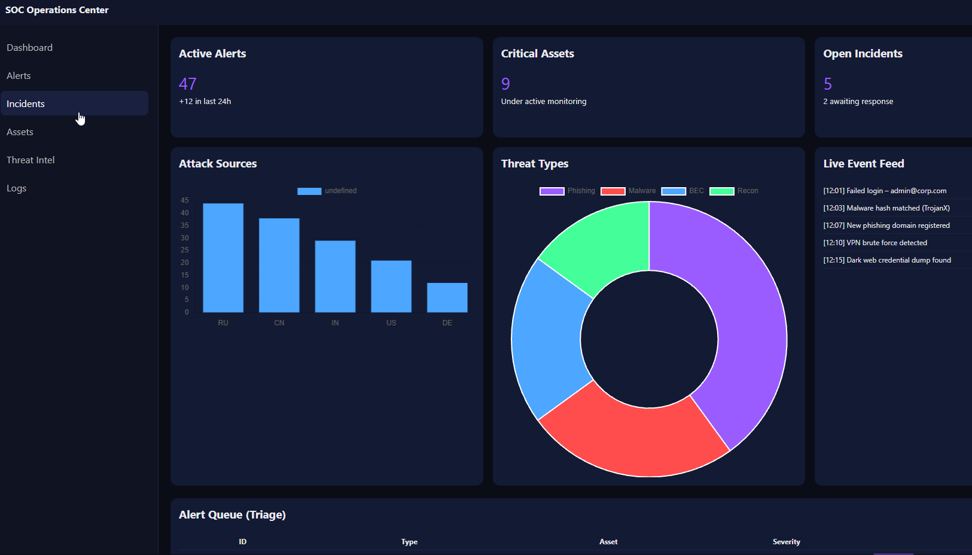Click the Active Alerts count 47
The height and width of the screenshot is (555, 972).
pos(188,84)
